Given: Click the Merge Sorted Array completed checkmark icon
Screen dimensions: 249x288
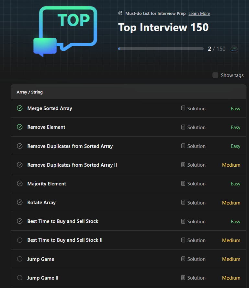Looking at the screenshot, I should [20, 108].
